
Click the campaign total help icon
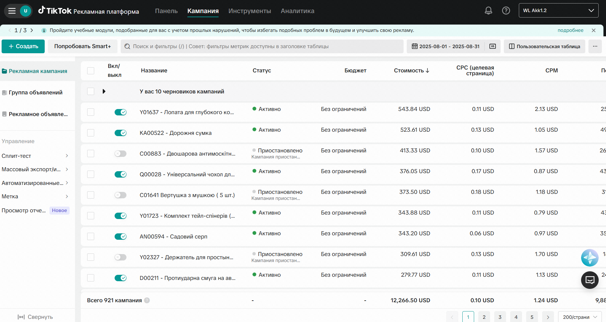[147, 300]
